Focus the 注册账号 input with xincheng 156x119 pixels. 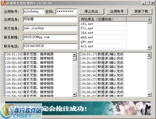[34, 12]
